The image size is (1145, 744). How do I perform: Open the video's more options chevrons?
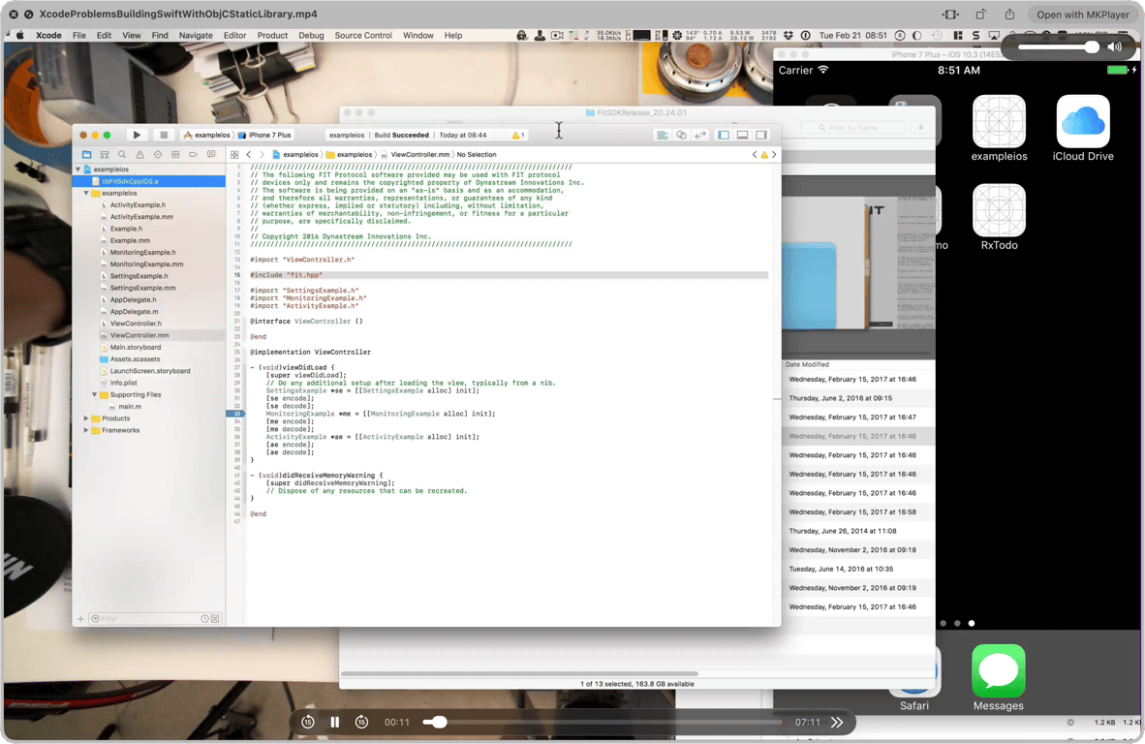click(x=837, y=722)
